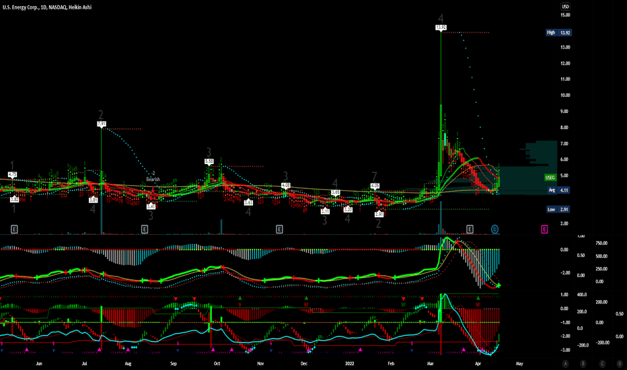Click the 3.81 pivot low label
627x370 pixels.
click(x=93, y=200)
